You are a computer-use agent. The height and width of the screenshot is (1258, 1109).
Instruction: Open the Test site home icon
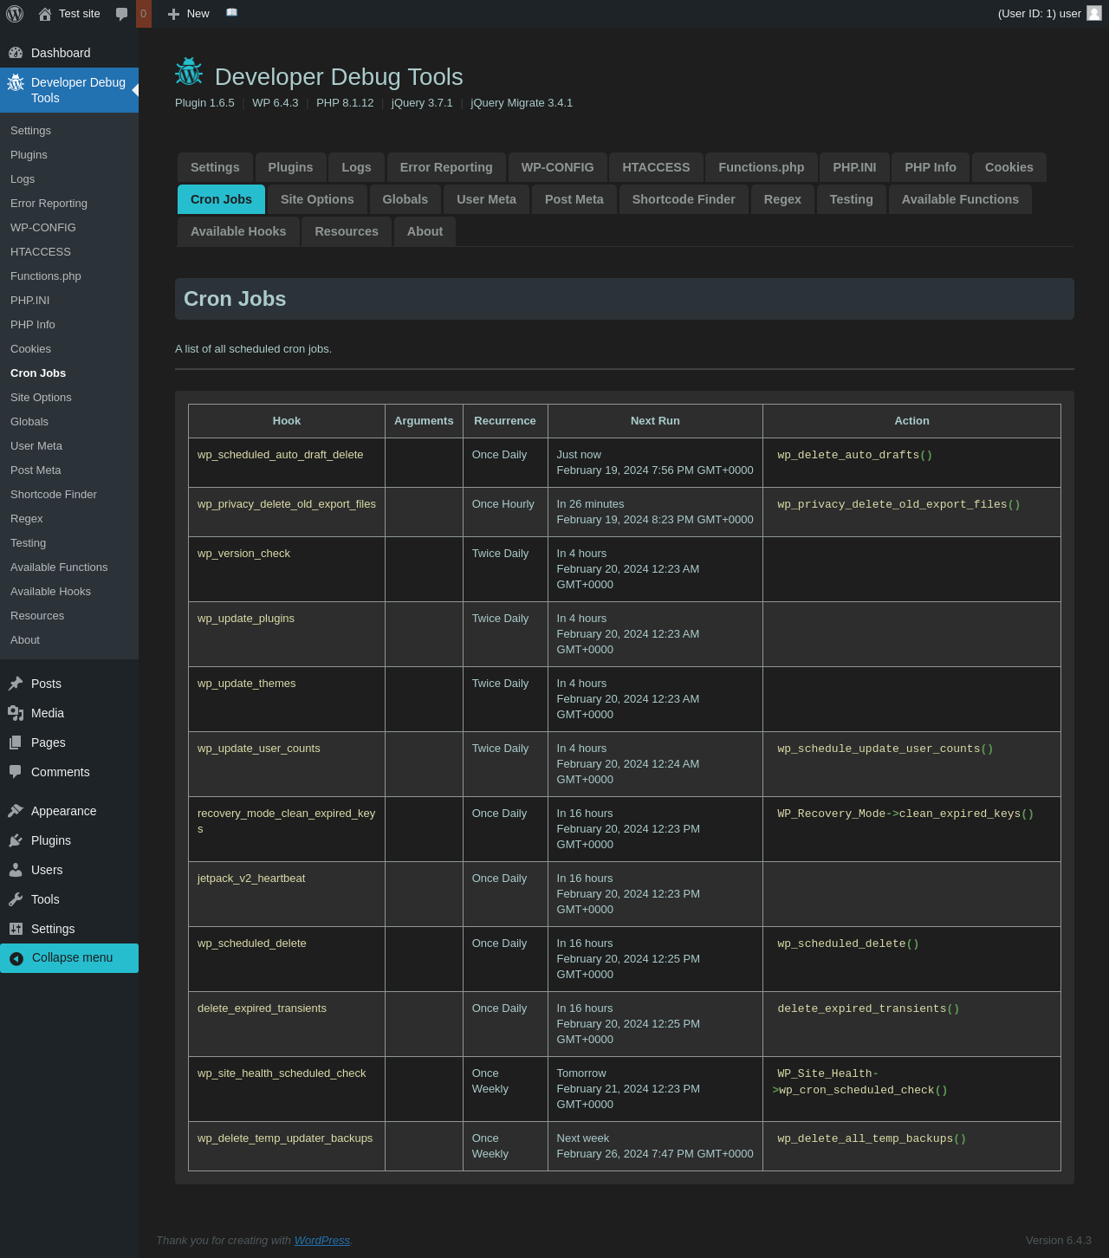click(45, 14)
